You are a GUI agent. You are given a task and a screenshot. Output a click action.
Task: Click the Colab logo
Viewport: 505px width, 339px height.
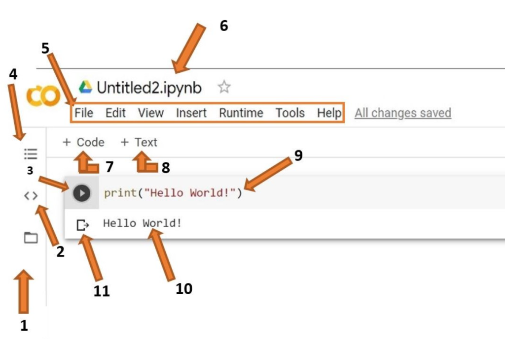43,96
